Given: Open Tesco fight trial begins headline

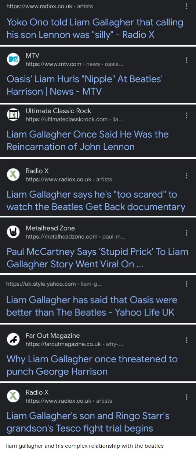Looking at the screenshot, I should coord(88,422).
